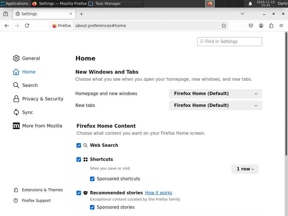The height and width of the screenshot is (216, 288).
Task: Disable the Sponsored shortcuts checkbox
Action: (92, 179)
